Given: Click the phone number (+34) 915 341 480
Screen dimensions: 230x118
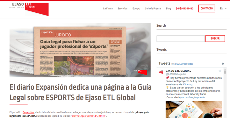Looking at the screenshot, I should tap(184, 9).
